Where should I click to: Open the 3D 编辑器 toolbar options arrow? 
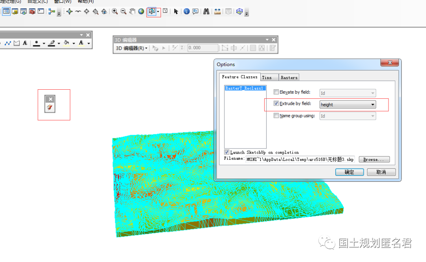click(267, 40)
